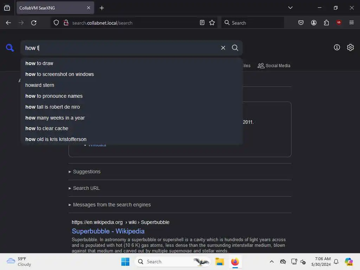Click the address bar URL
The height and width of the screenshot is (270, 360).
coord(102,23)
